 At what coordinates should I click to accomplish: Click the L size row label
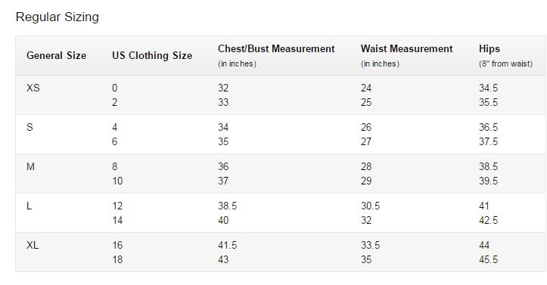[29, 206]
